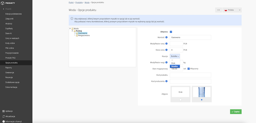Viewport: 256px width, 123px height.
Task: Click the info icon beside Modyfikator ceny
Action: click(x=166, y=44)
